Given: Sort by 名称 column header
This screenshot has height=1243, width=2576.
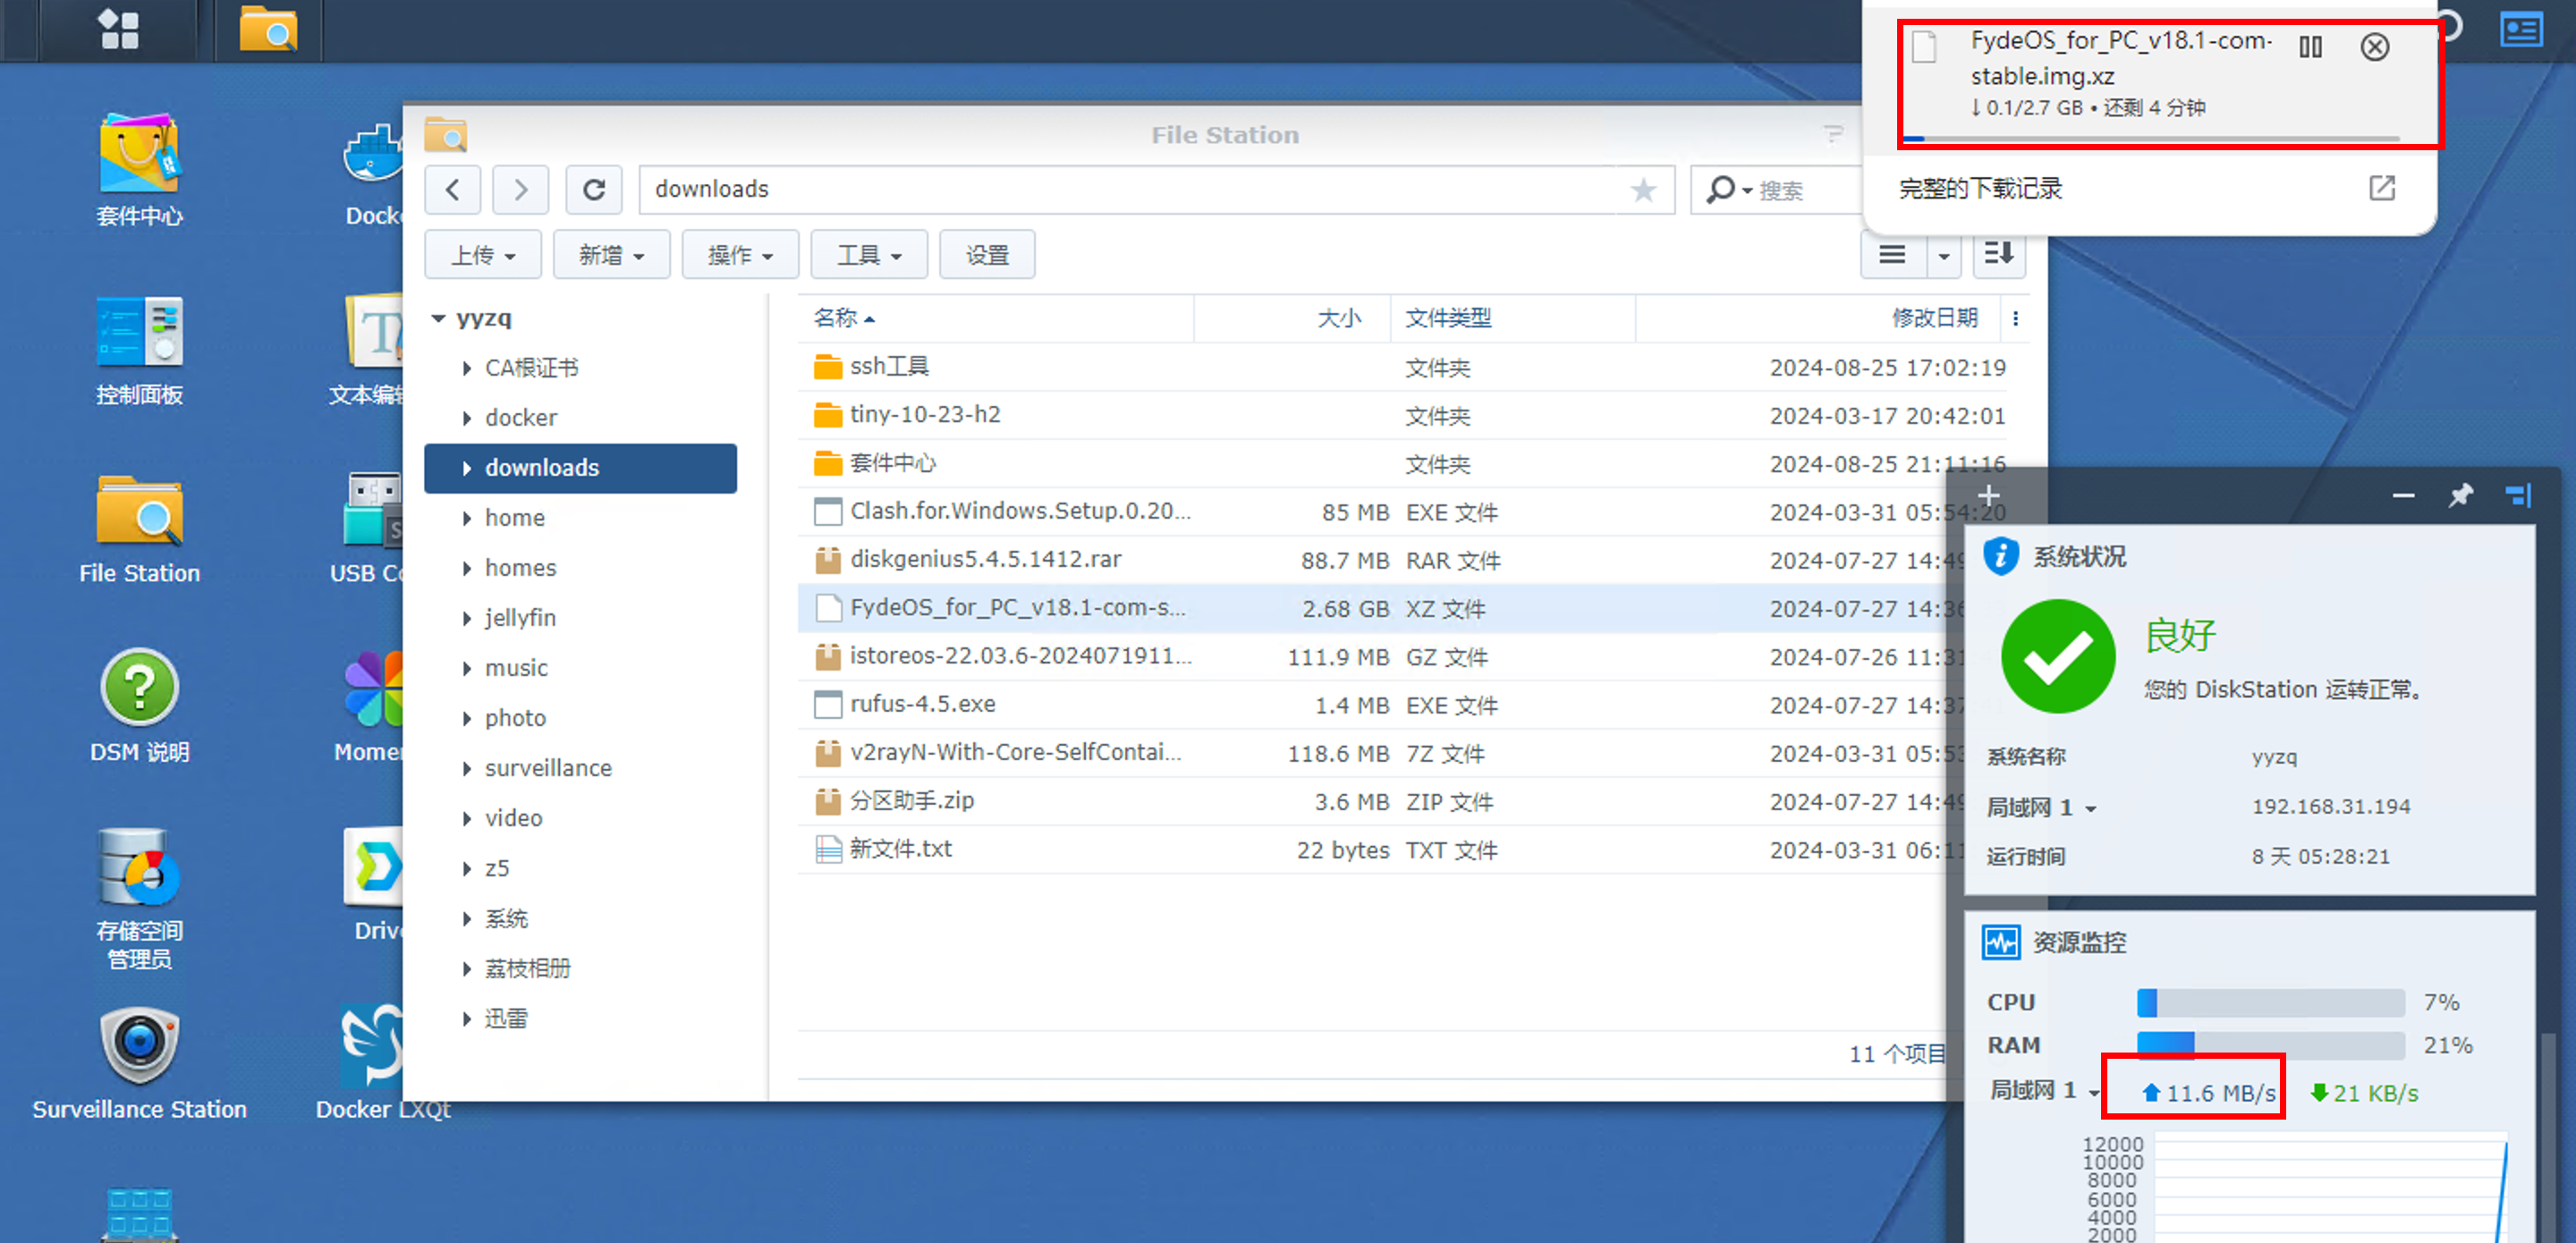Looking at the screenshot, I should [x=995, y=318].
